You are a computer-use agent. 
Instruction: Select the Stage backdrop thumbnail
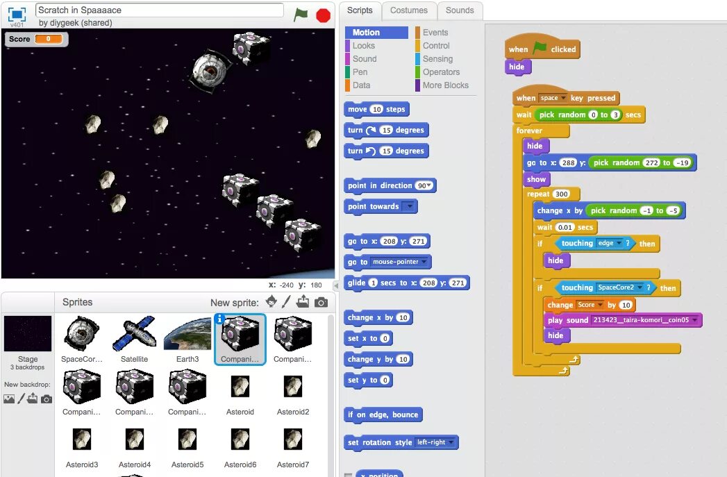pos(28,334)
